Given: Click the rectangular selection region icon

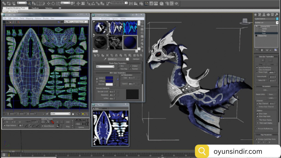Looking at the screenshot, I should pyautogui.click(x=39, y=3).
